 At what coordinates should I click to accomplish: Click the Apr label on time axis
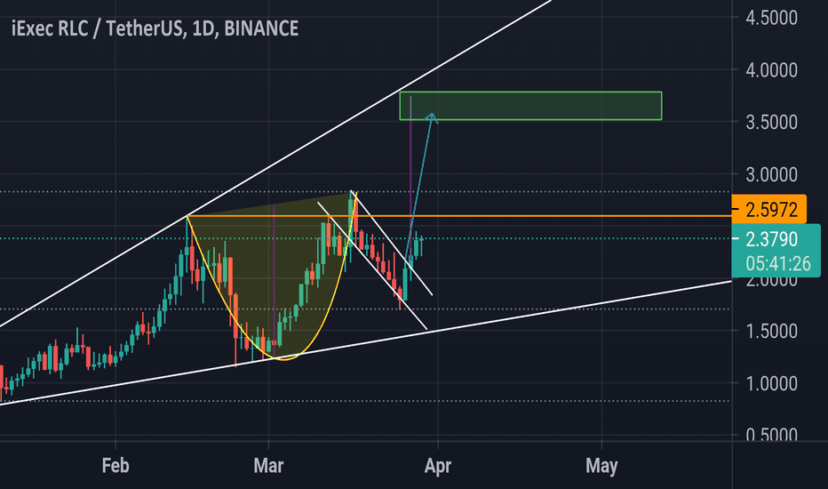click(438, 466)
